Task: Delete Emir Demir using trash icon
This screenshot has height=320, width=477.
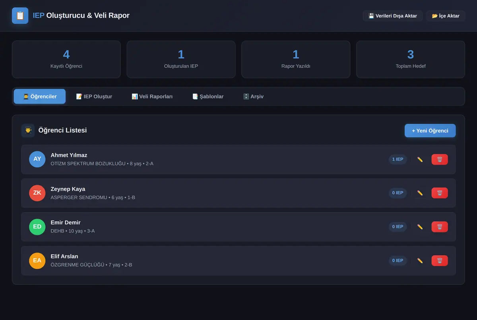Action: click(440, 227)
